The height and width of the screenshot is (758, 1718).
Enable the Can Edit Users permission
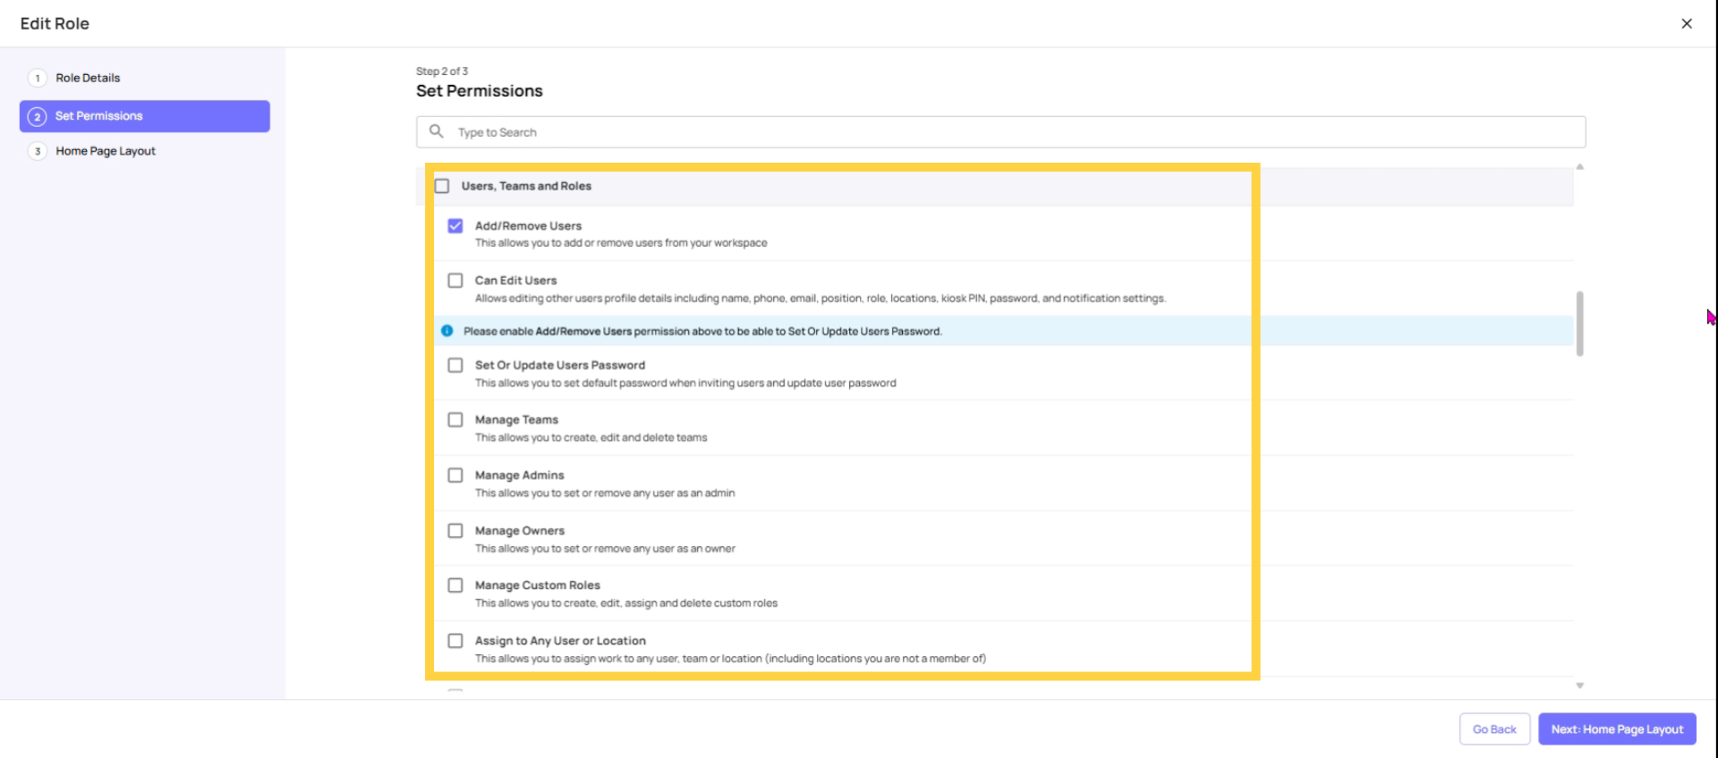point(455,281)
